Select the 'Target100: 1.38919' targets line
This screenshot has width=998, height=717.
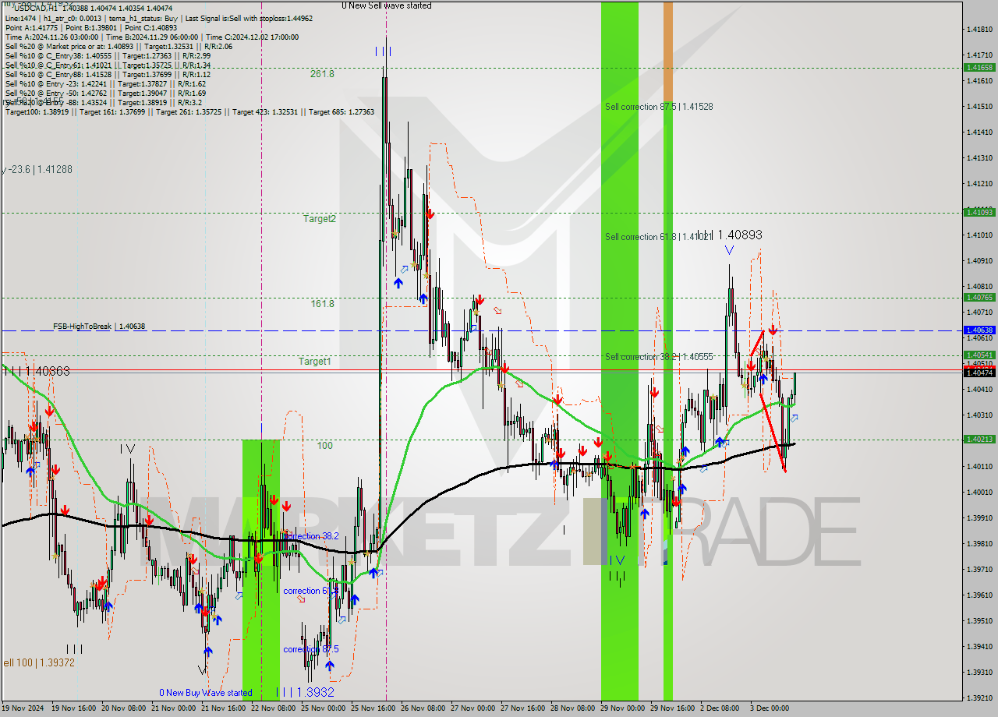pyautogui.click(x=189, y=112)
